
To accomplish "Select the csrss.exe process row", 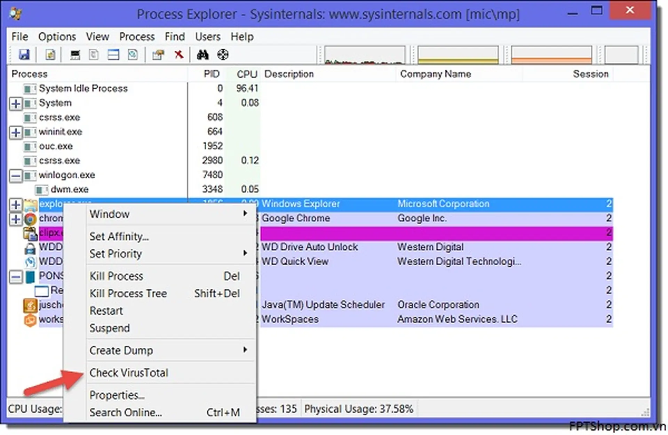I will (60, 118).
